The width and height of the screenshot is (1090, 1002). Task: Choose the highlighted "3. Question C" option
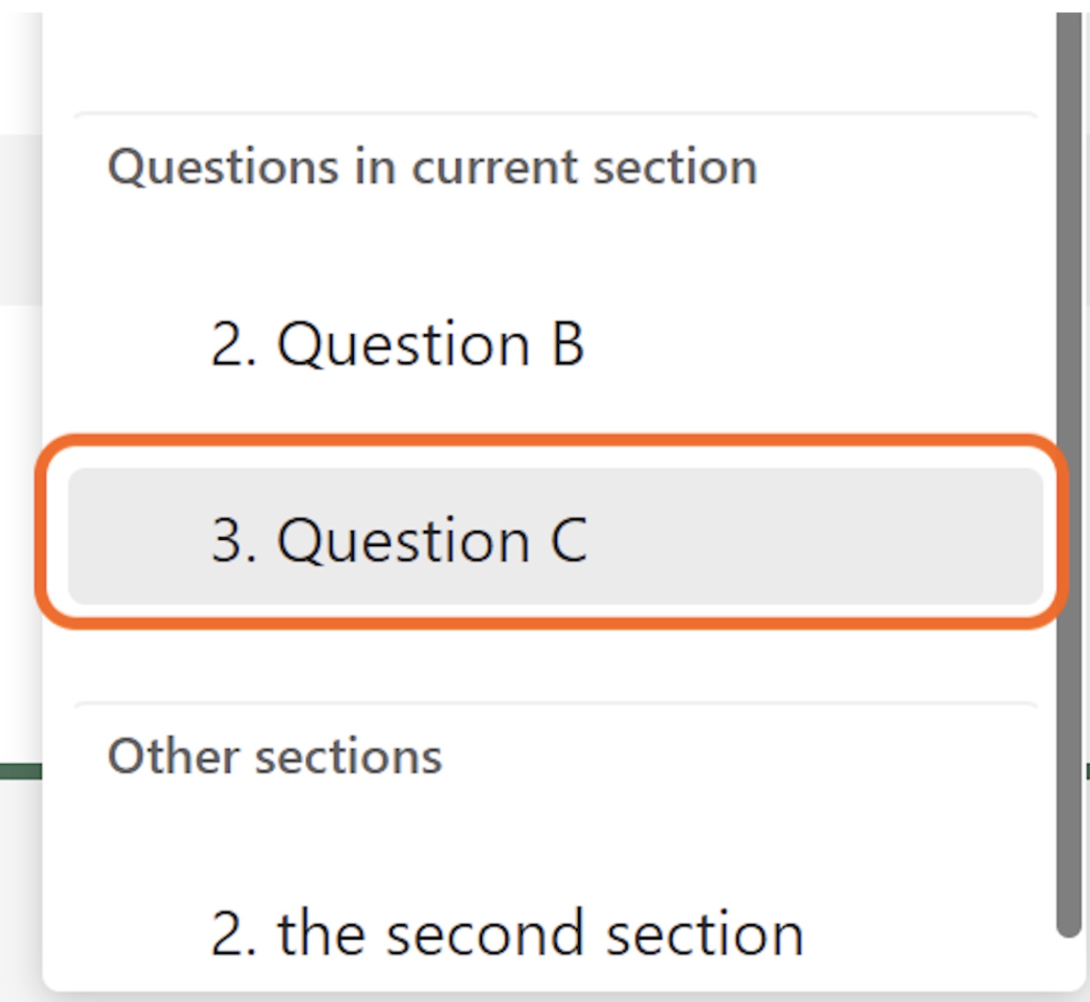(400, 539)
